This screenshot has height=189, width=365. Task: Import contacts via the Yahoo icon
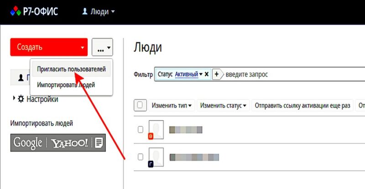click(70, 143)
